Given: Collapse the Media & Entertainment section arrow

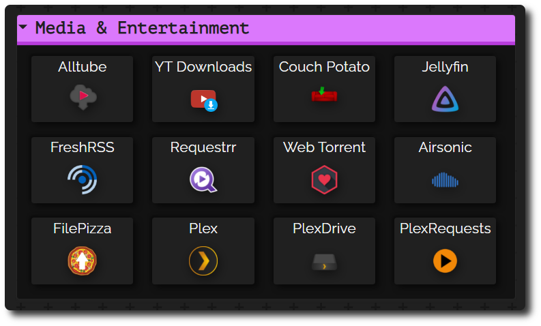Looking at the screenshot, I should pos(24,28).
